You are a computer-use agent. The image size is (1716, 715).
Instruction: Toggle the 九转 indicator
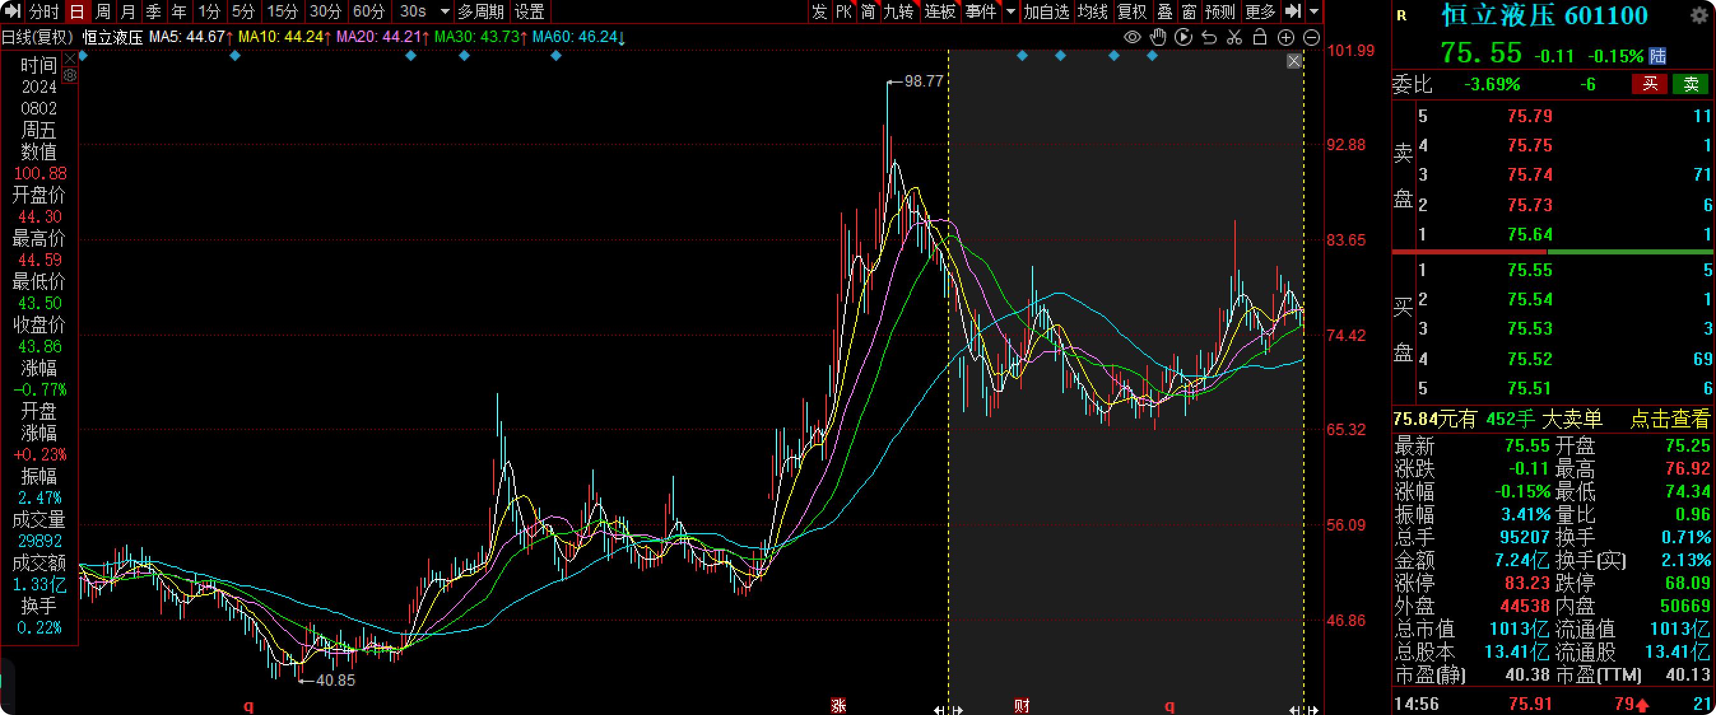pos(899,11)
